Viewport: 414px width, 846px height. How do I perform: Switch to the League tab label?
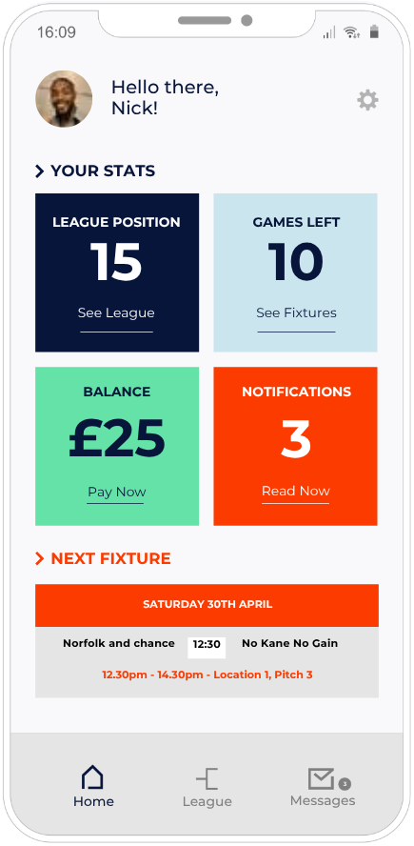[x=207, y=802]
